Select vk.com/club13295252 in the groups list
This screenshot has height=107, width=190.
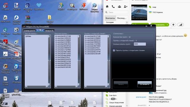63,38
